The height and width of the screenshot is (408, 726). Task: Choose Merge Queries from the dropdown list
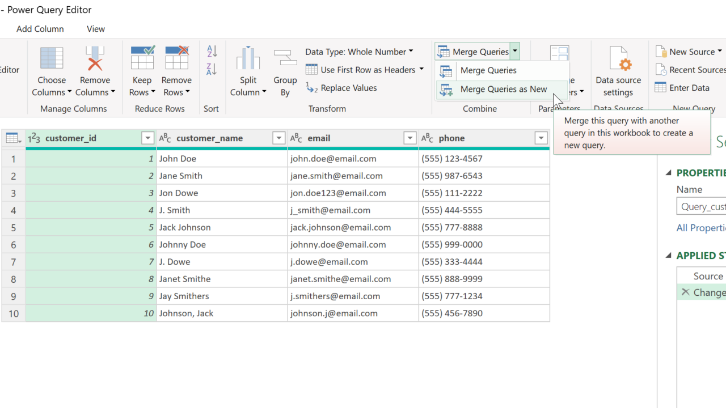(x=488, y=70)
